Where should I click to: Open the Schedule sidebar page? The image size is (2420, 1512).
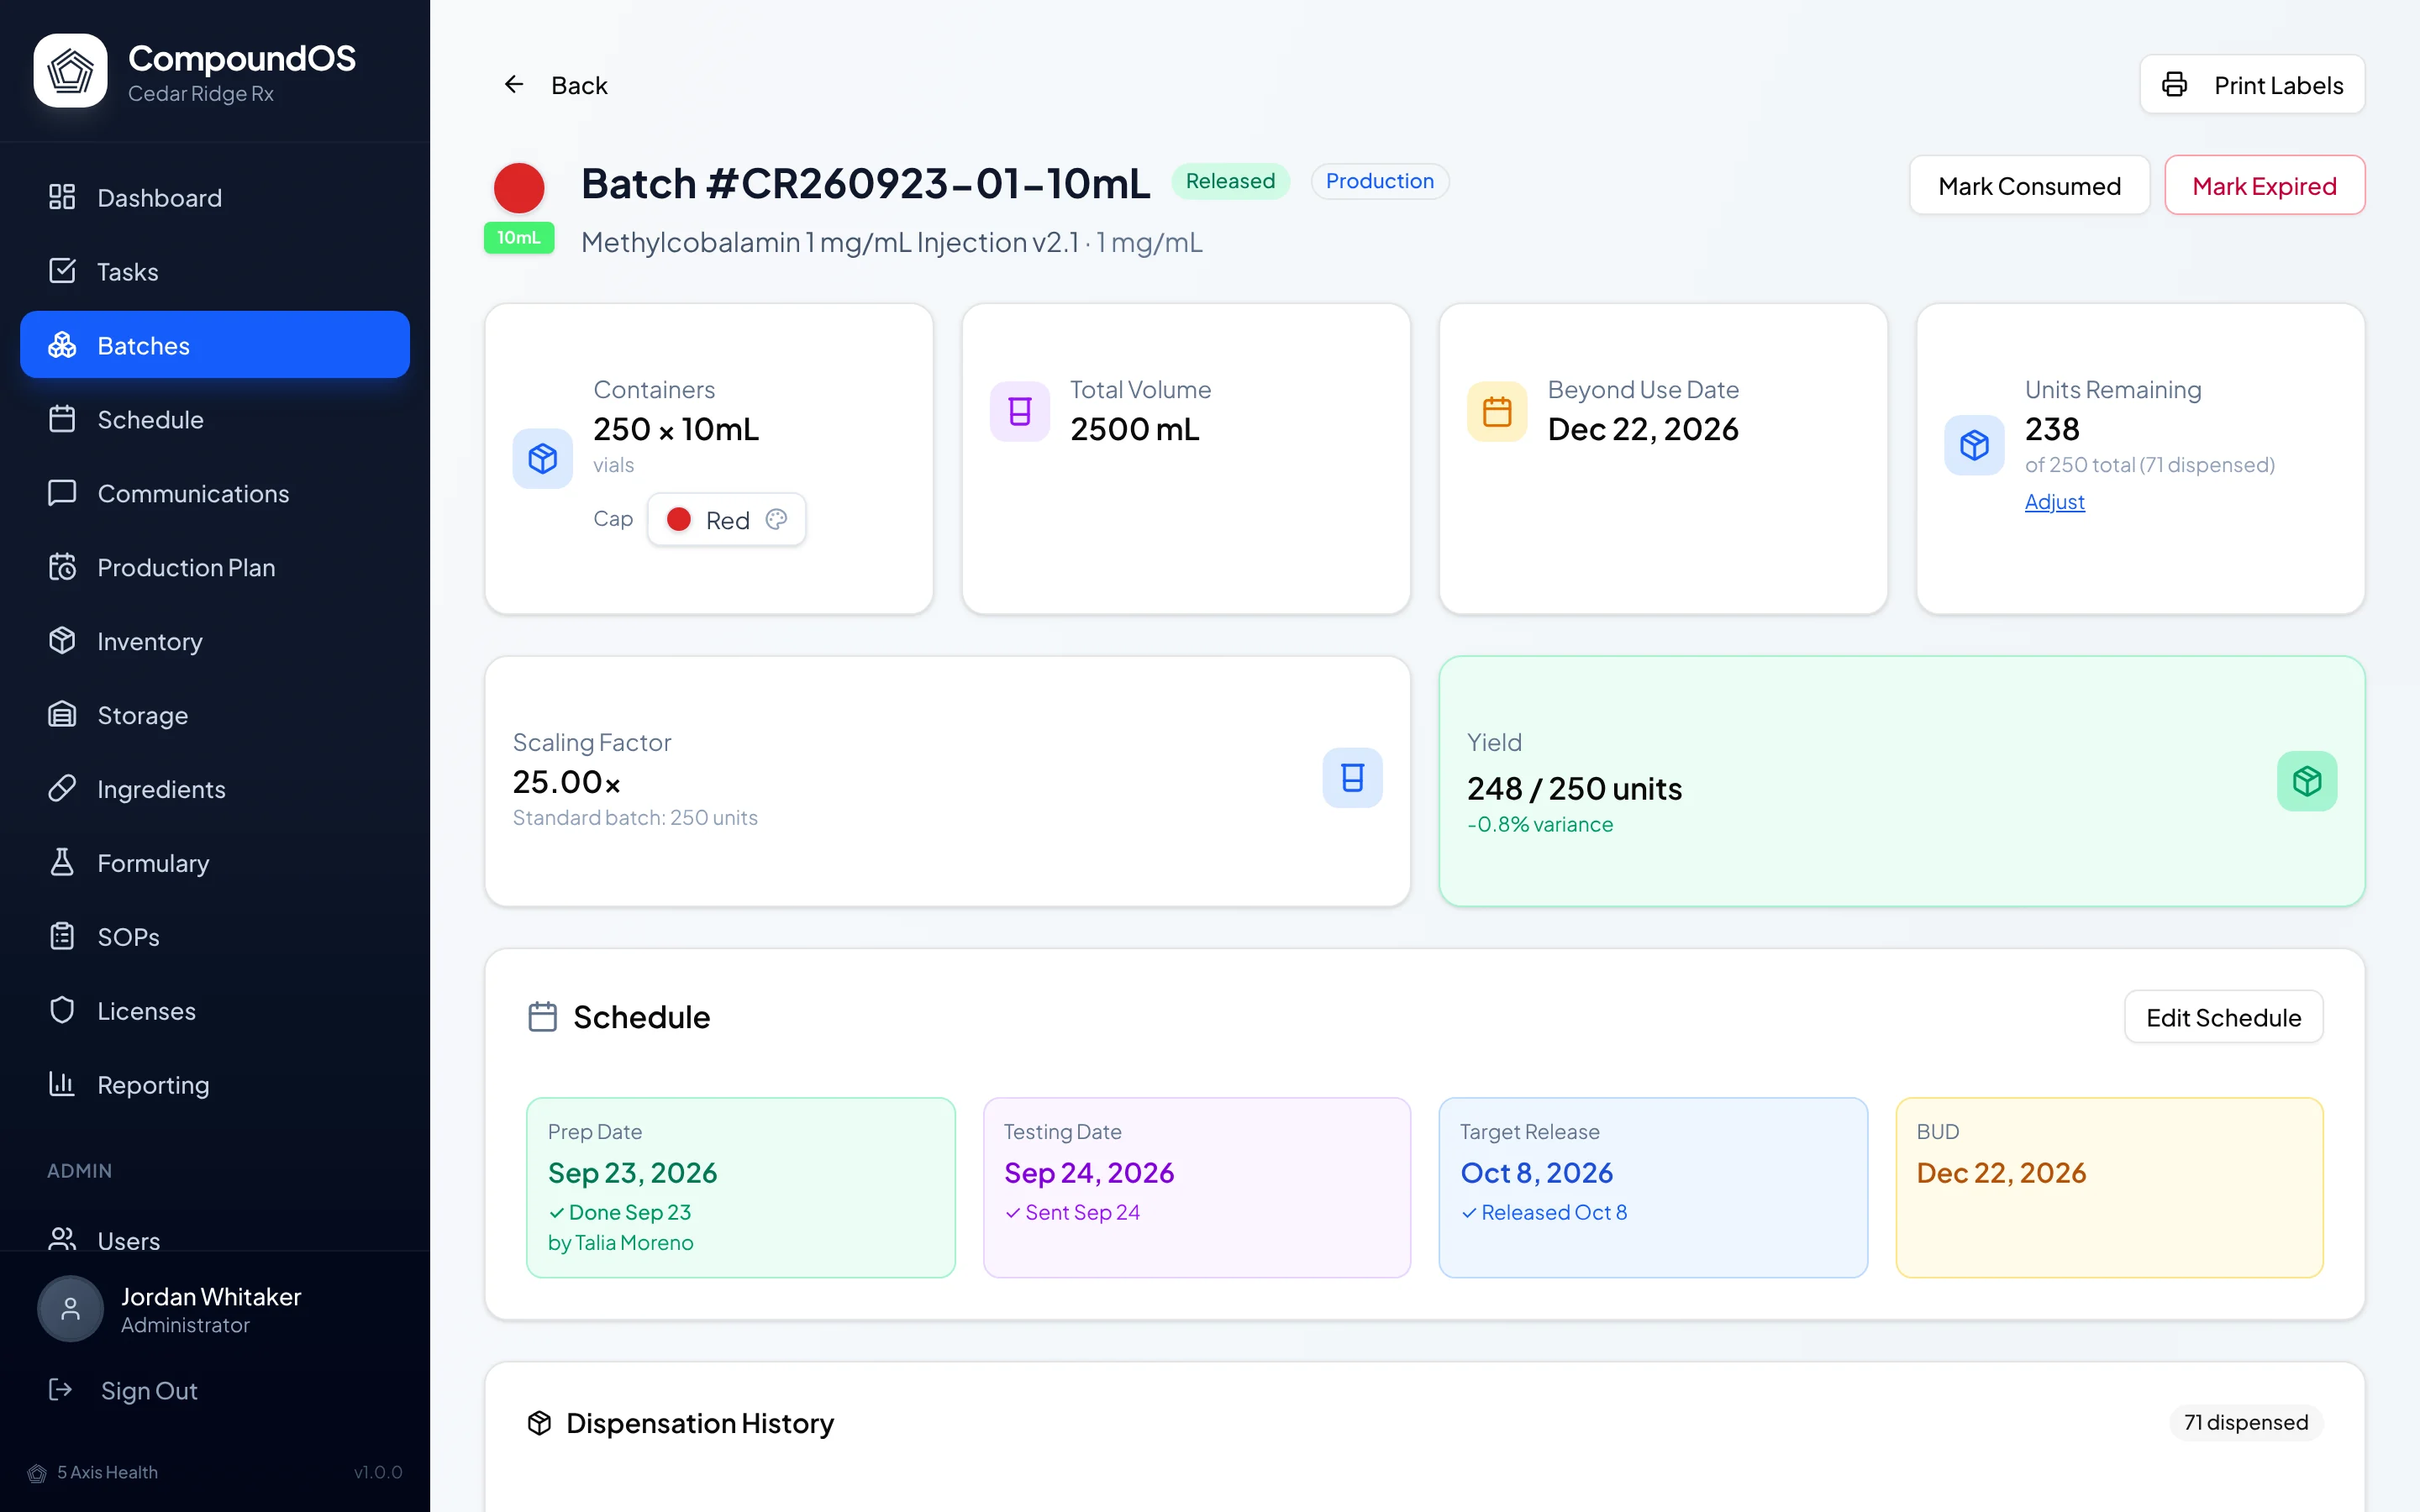(215, 419)
